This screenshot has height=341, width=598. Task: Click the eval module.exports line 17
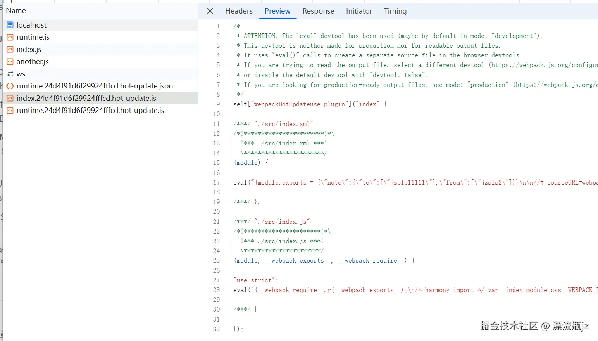[415, 182]
